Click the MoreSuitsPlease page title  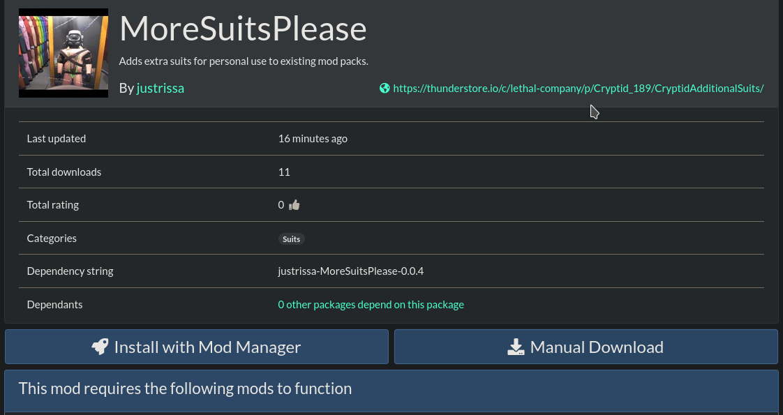pos(243,29)
